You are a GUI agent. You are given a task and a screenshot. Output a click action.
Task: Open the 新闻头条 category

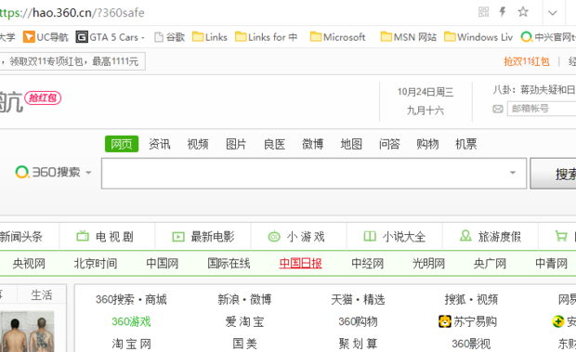coord(20,237)
